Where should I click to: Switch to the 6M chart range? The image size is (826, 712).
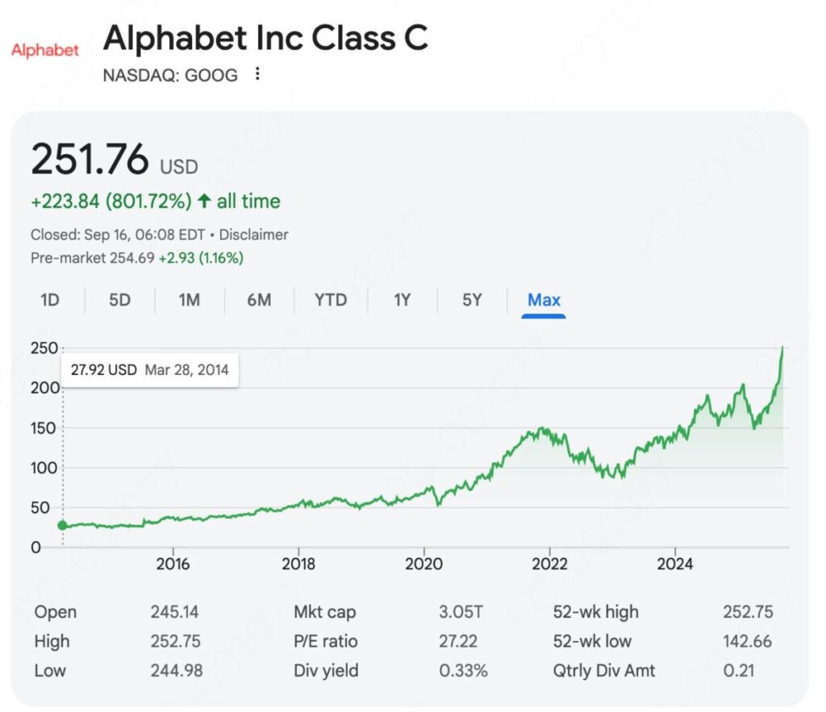point(259,300)
